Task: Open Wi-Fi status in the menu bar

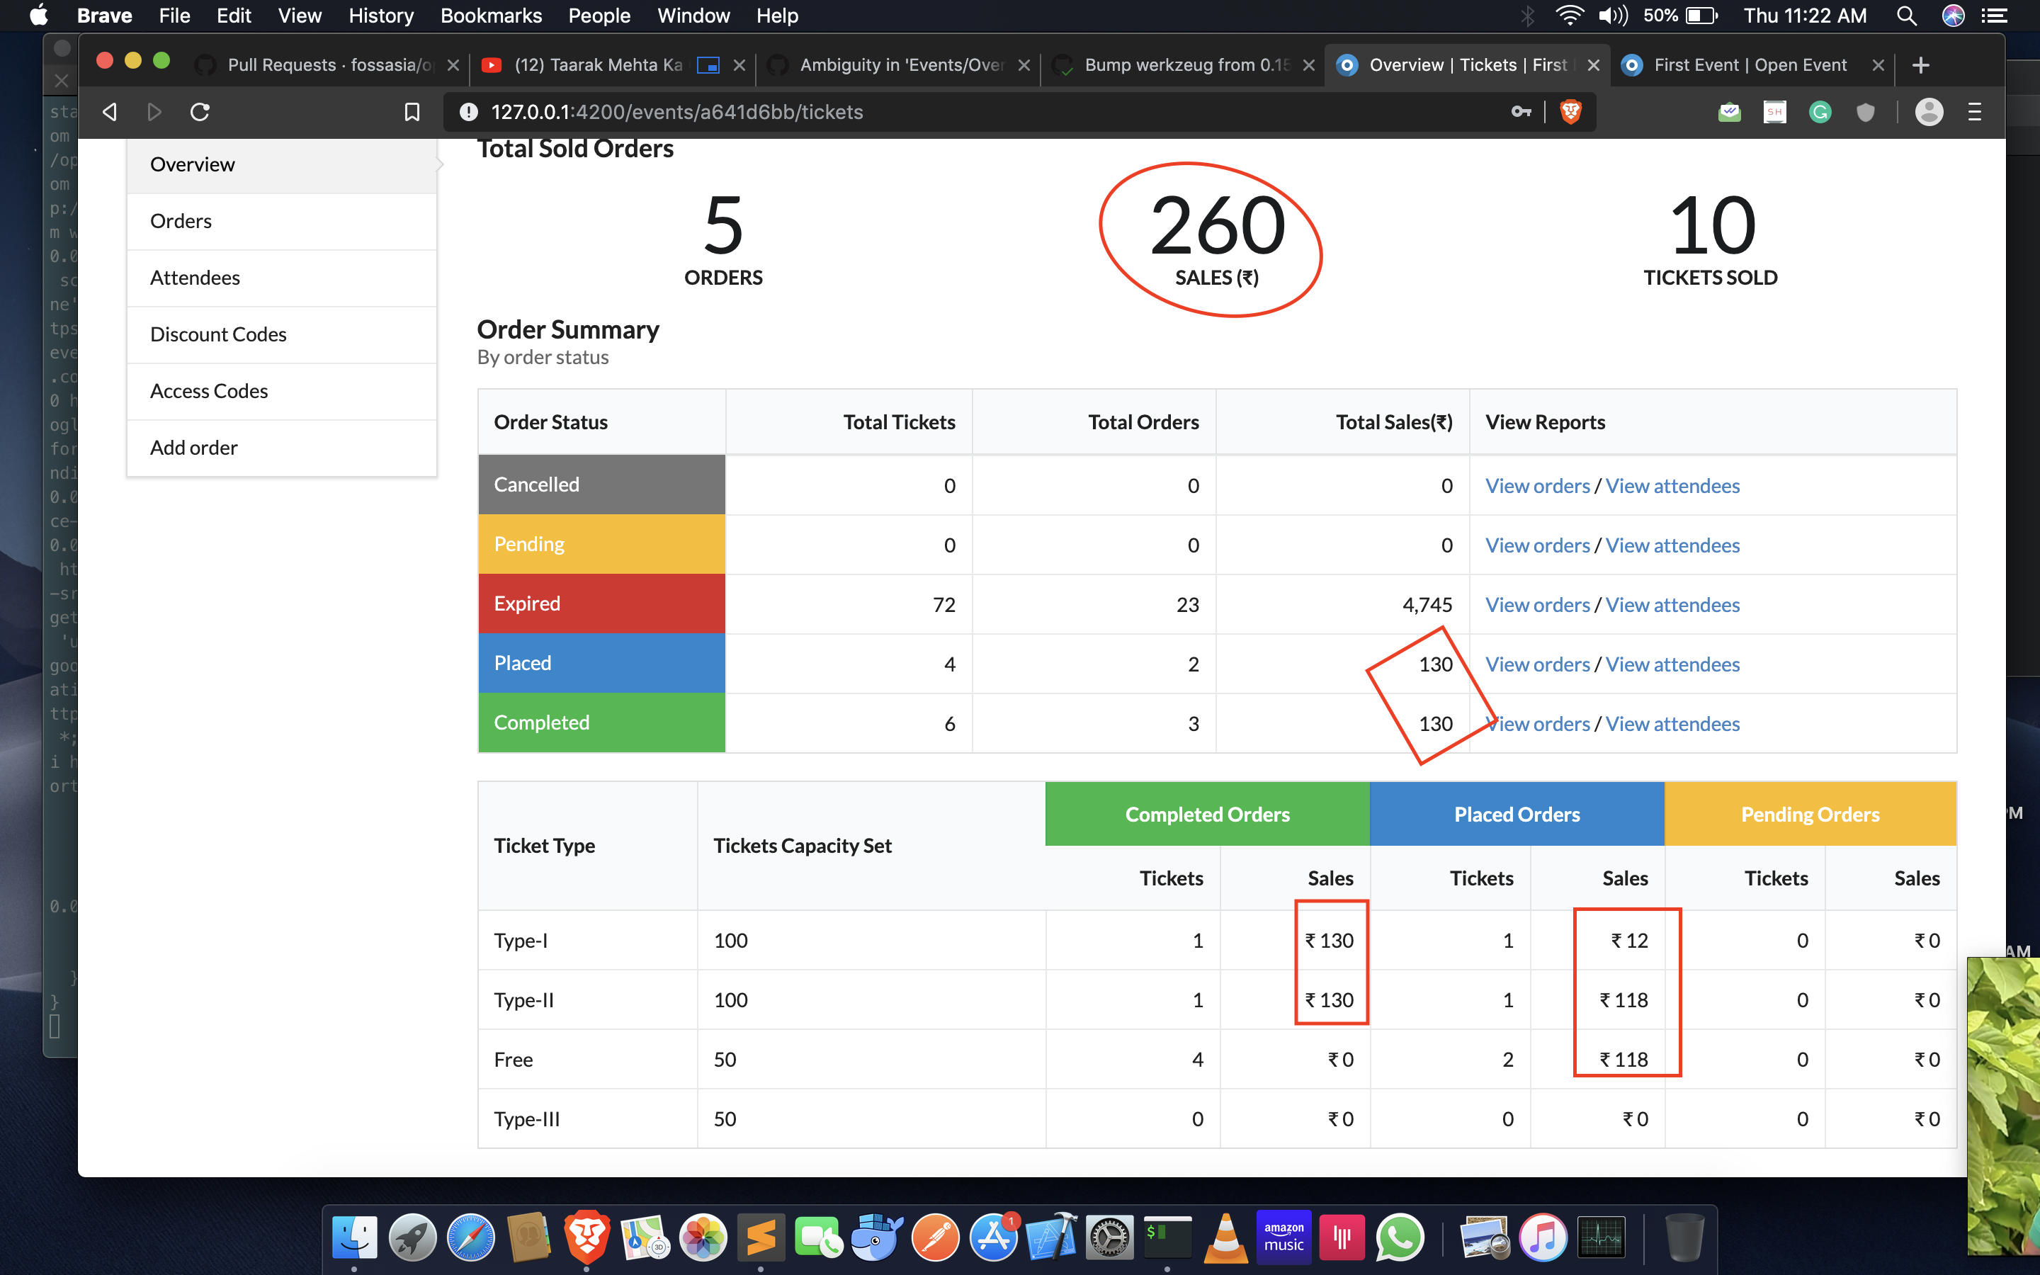Action: point(1569,15)
